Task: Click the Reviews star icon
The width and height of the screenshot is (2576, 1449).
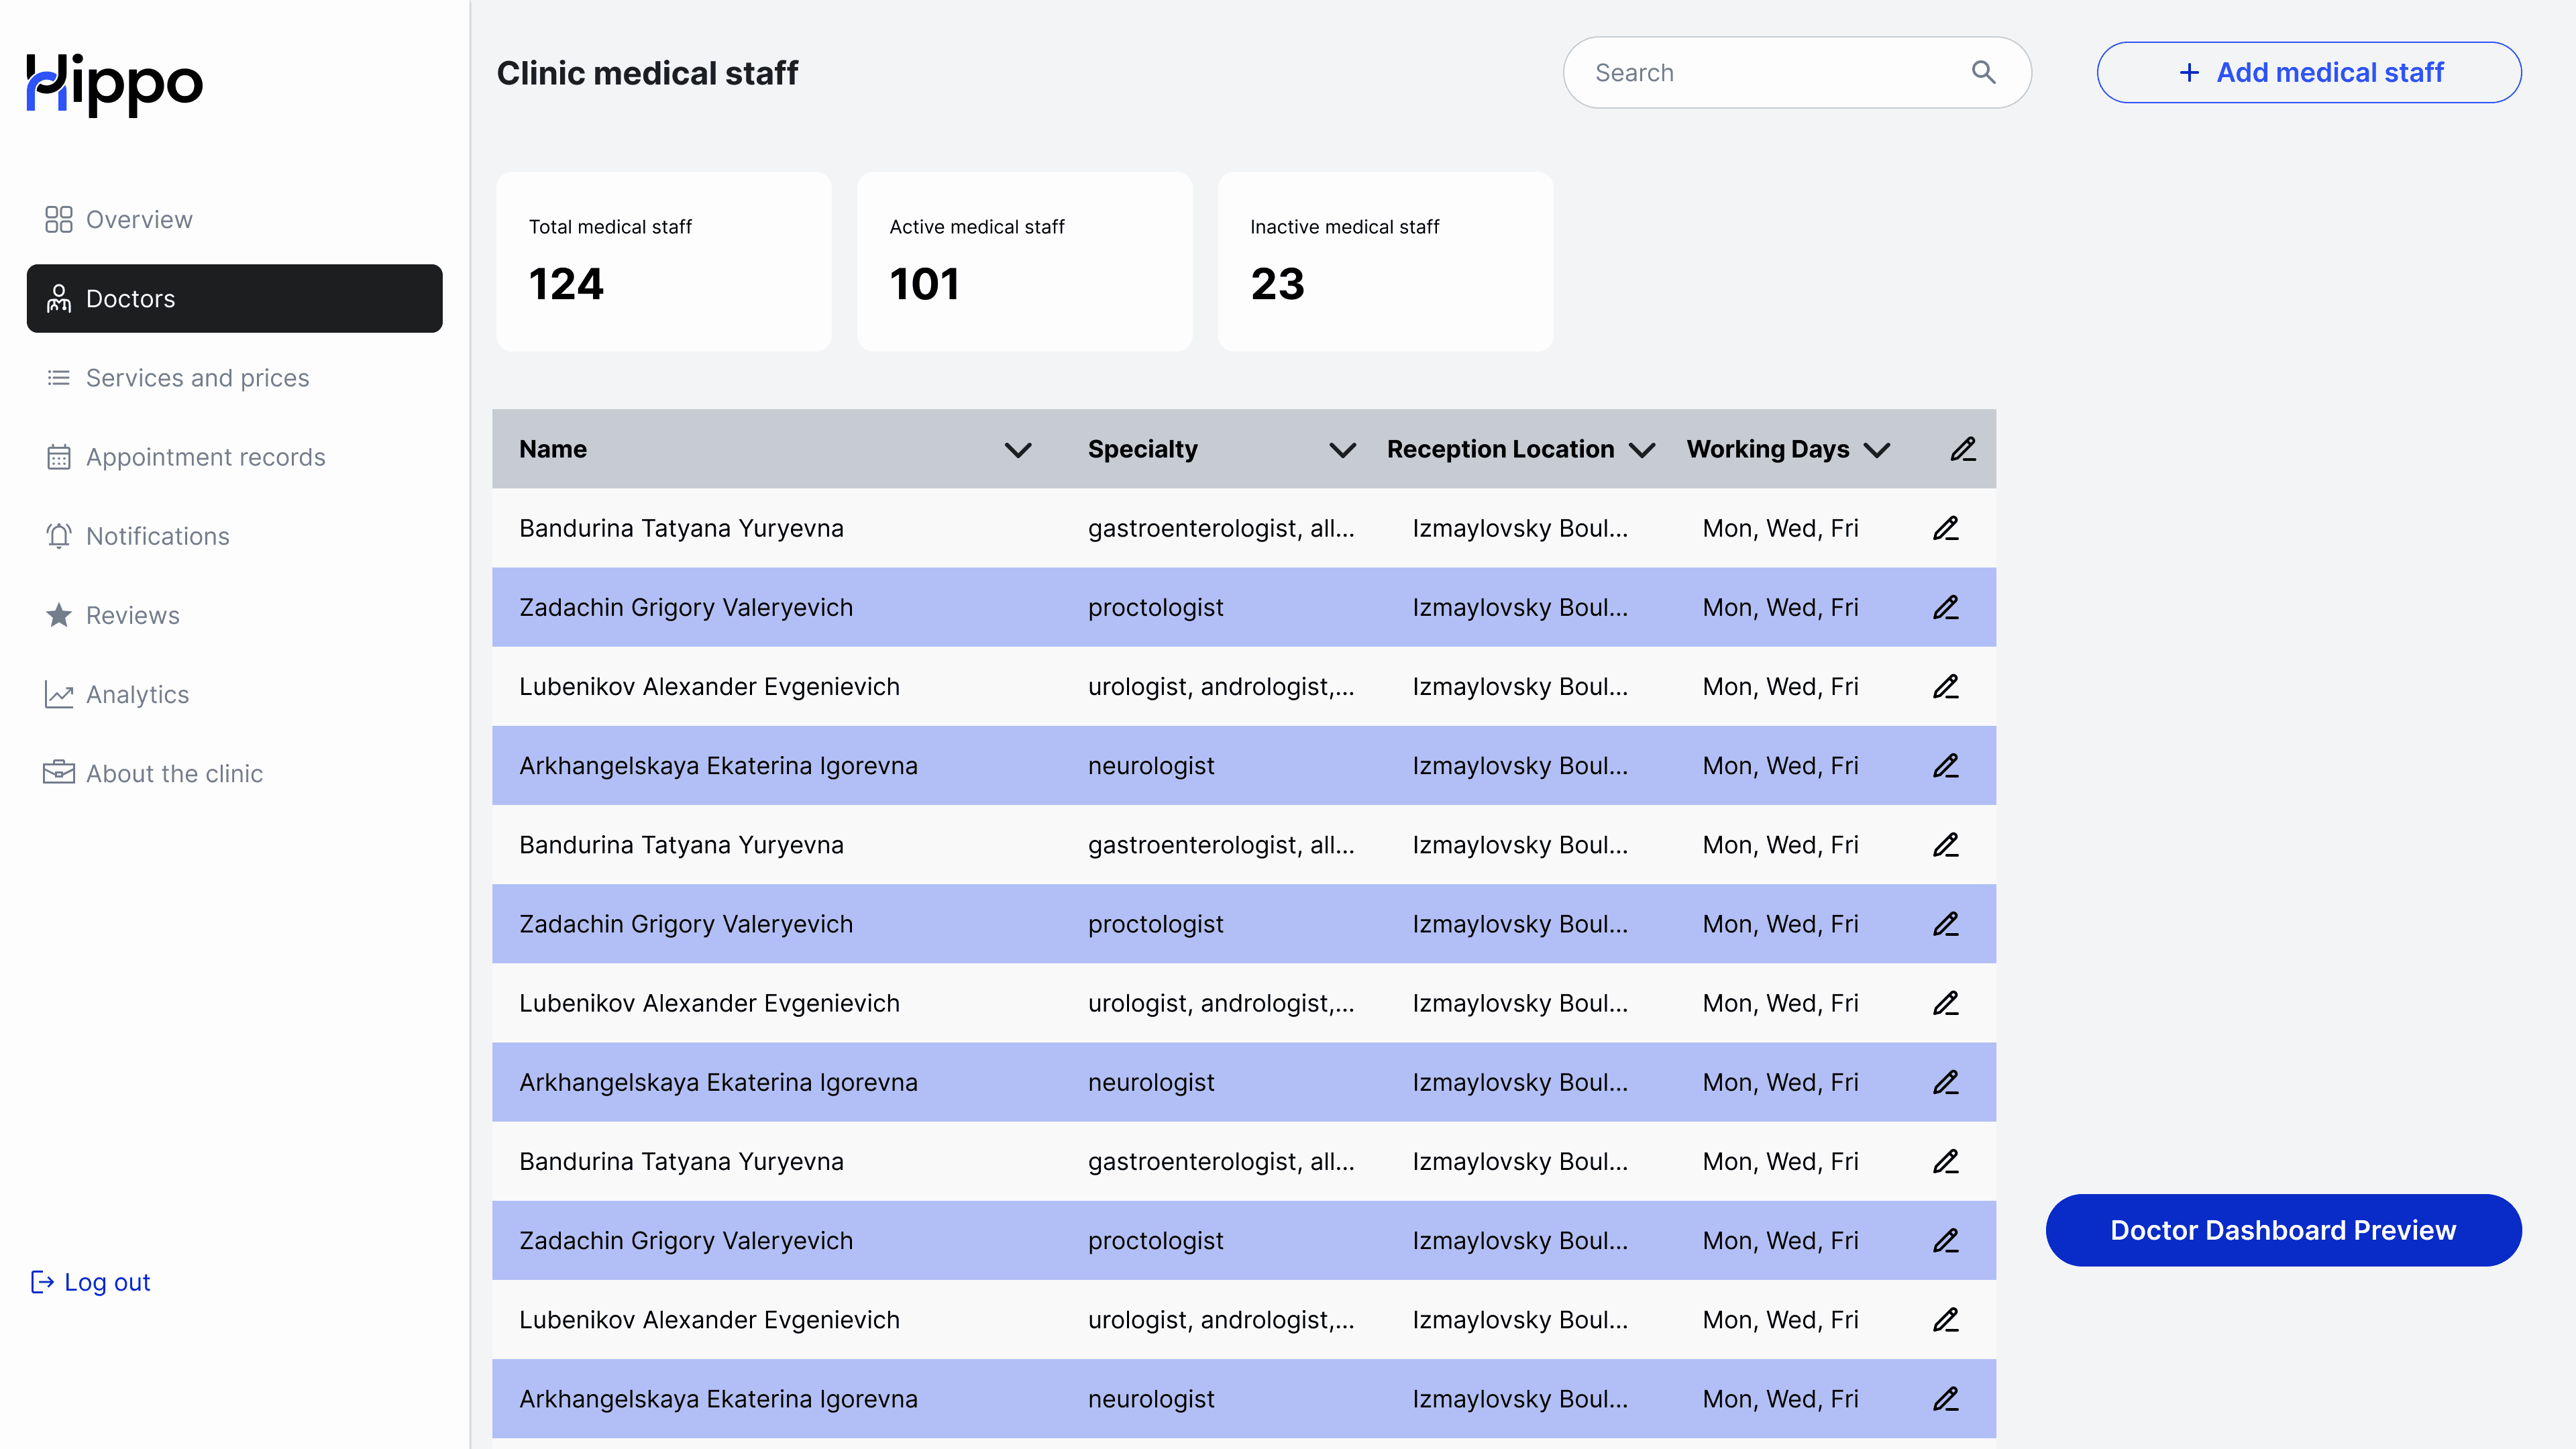Action: pyautogui.click(x=58, y=615)
